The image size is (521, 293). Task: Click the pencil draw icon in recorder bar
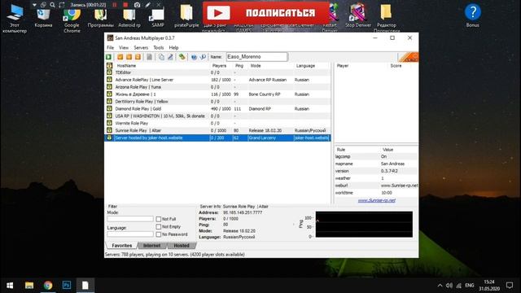[148, 5]
